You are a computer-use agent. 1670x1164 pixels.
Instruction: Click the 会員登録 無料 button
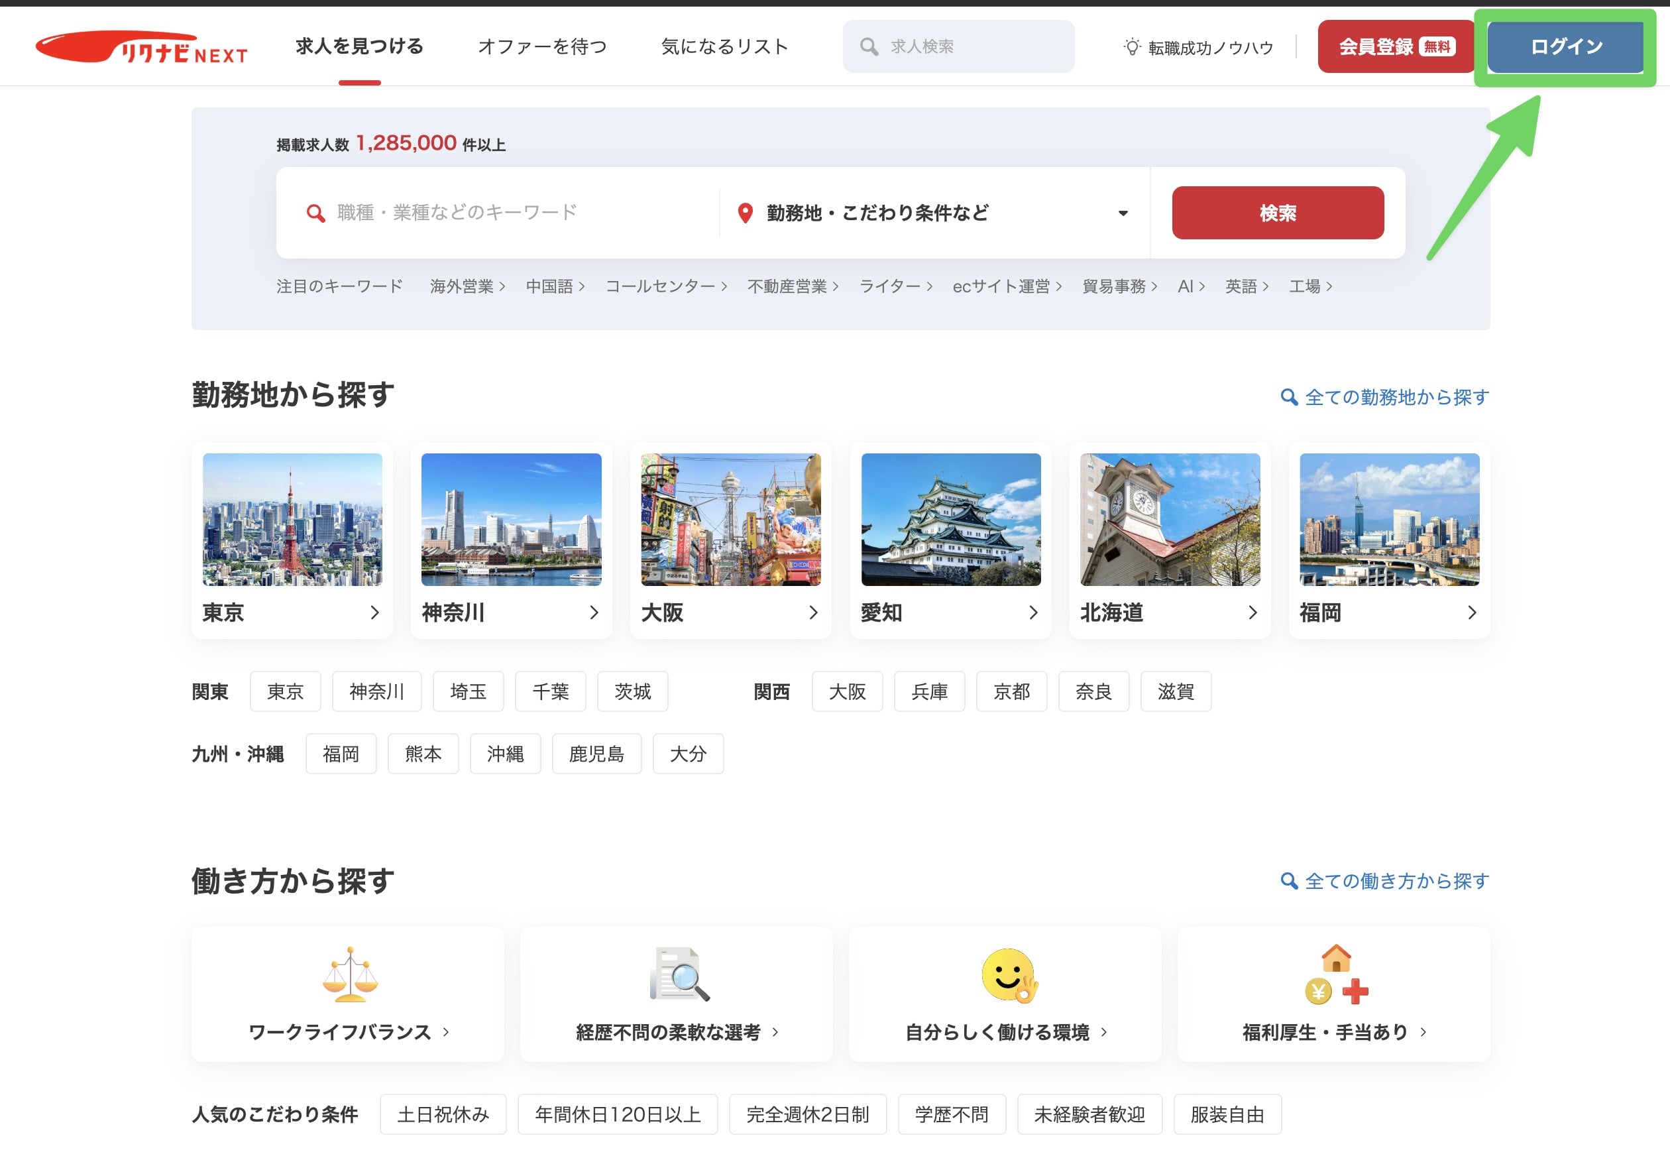pyautogui.click(x=1396, y=46)
